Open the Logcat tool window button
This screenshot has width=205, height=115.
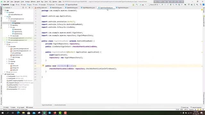[20, 107]
